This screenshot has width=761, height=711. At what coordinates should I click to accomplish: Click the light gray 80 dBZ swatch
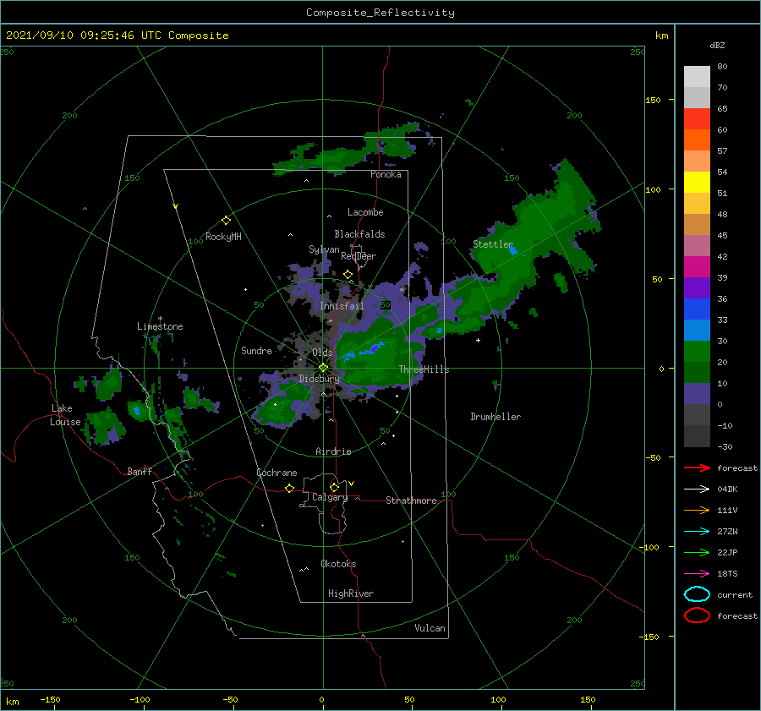[697, 77]
